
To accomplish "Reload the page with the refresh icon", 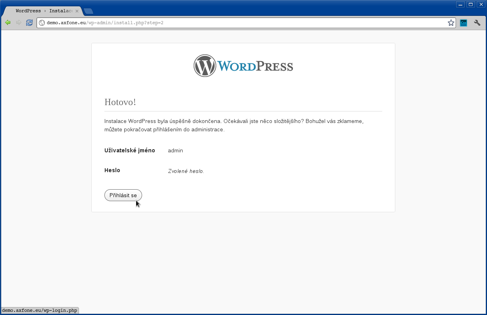I will click(29, 23).
